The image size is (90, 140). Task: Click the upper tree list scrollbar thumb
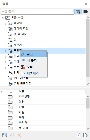[88, 48]
